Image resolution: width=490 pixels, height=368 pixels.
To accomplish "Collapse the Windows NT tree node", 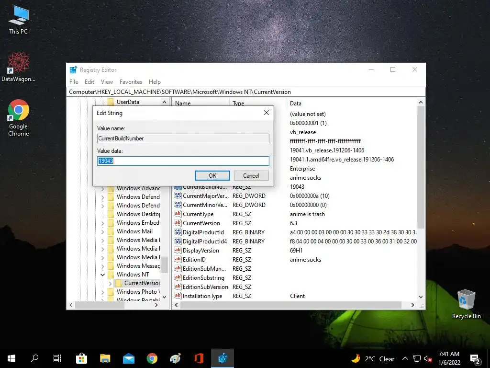I will 102,275.
